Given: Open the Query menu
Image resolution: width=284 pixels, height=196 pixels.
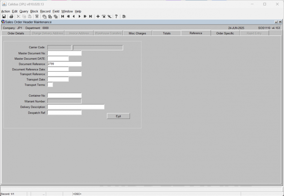Looking at the screenshot, I should (24, 11).
